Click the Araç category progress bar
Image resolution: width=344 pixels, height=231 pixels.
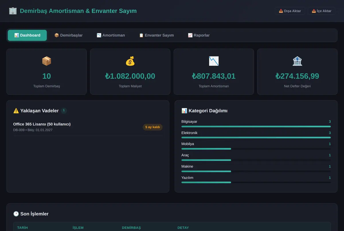coord(256,160)
